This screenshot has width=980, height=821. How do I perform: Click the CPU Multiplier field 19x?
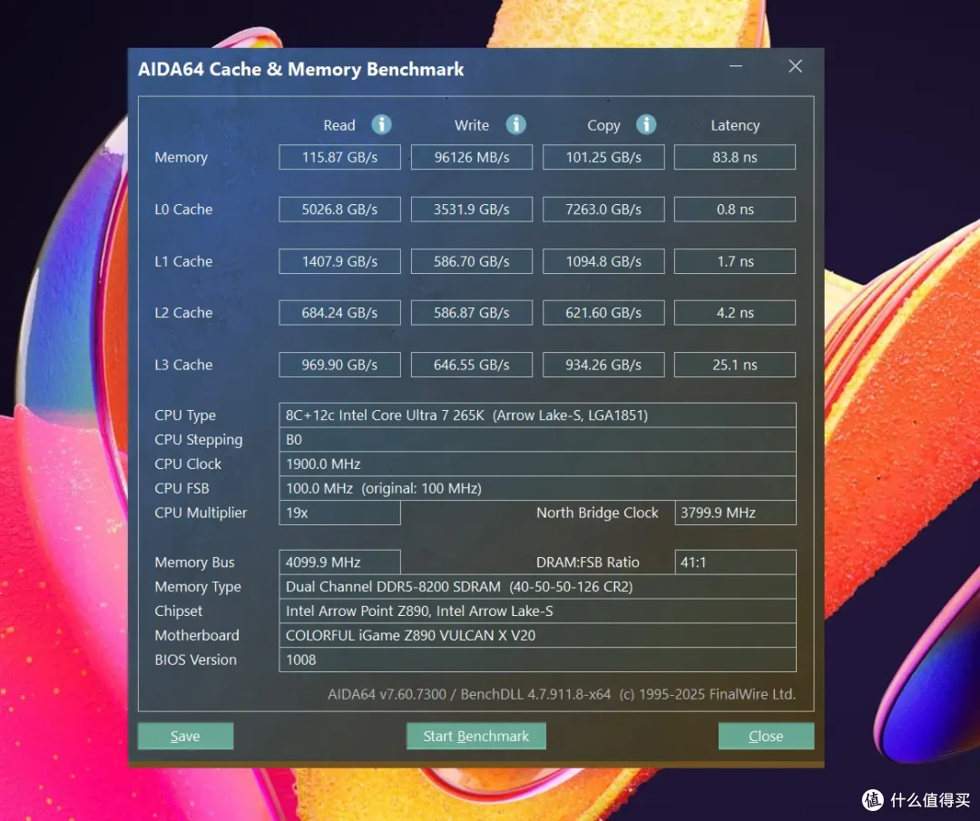(x=340, y=513)
